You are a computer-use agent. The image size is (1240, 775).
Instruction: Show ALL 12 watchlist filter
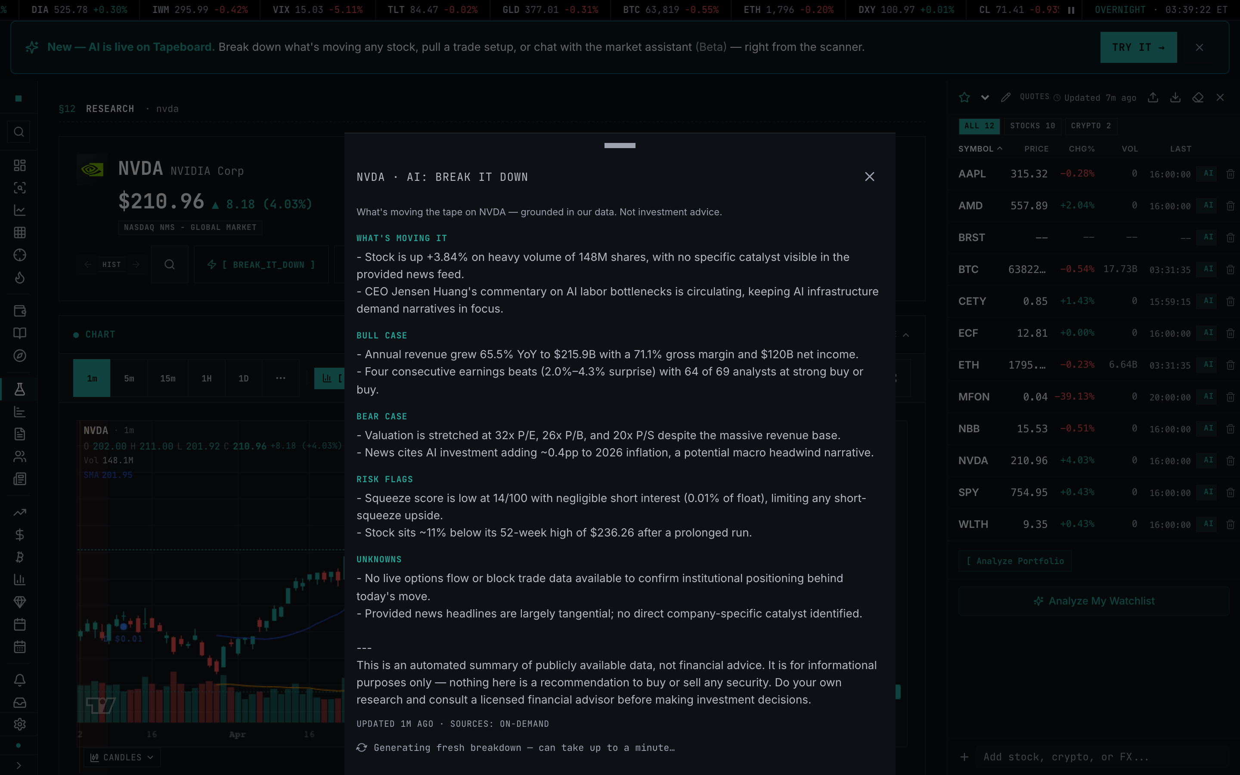pos(979,126)
